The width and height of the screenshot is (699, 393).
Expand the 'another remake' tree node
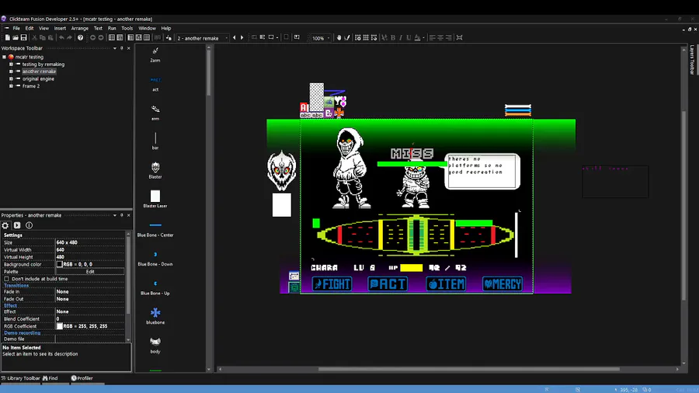(x=11, y=71)
